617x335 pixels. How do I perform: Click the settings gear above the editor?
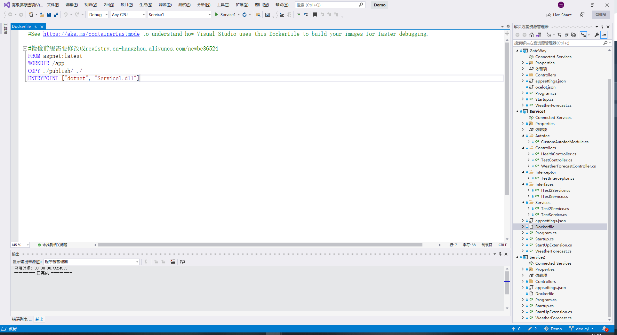pos(508,27)
